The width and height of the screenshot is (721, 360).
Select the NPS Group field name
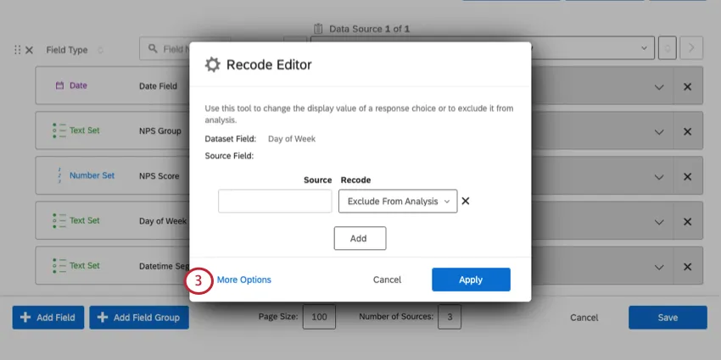tap(160, 130)
